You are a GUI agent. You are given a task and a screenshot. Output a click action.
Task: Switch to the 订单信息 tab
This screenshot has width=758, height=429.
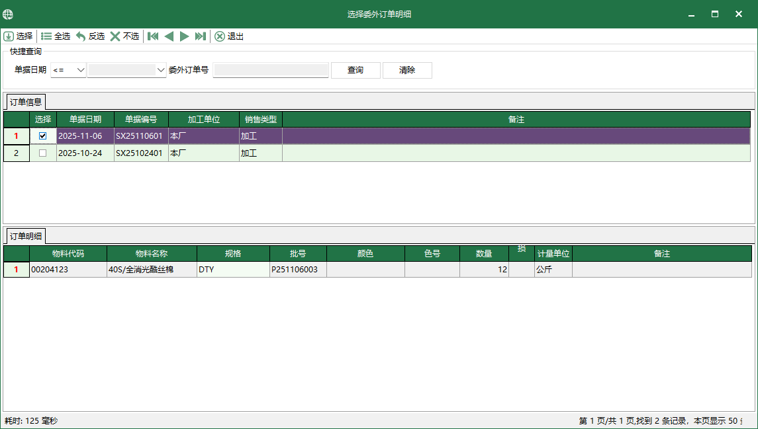point(26,102)
